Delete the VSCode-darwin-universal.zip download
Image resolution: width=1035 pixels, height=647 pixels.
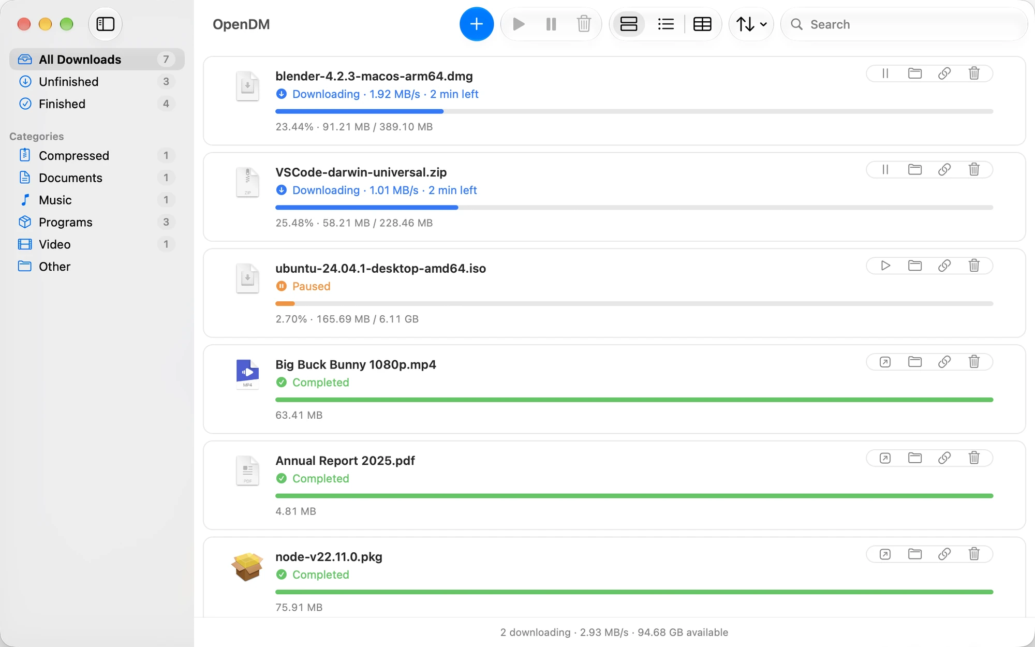tap(974, 170)
